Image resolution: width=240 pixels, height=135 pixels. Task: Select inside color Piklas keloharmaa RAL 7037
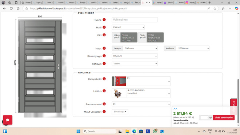tap(155, 37)
